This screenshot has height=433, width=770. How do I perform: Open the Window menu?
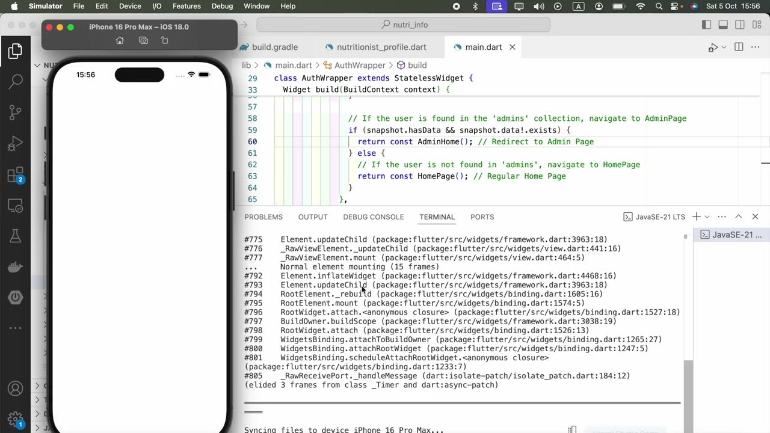(x=256, y=6)
